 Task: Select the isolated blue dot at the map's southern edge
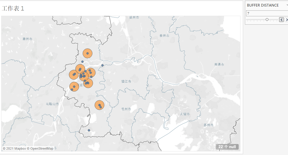tap(89, 130)
